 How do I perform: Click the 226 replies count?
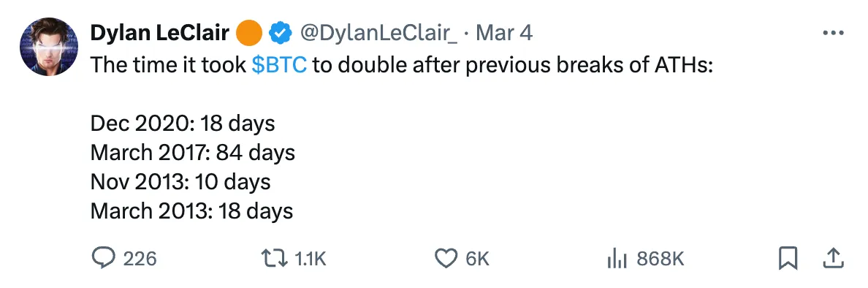140,259
